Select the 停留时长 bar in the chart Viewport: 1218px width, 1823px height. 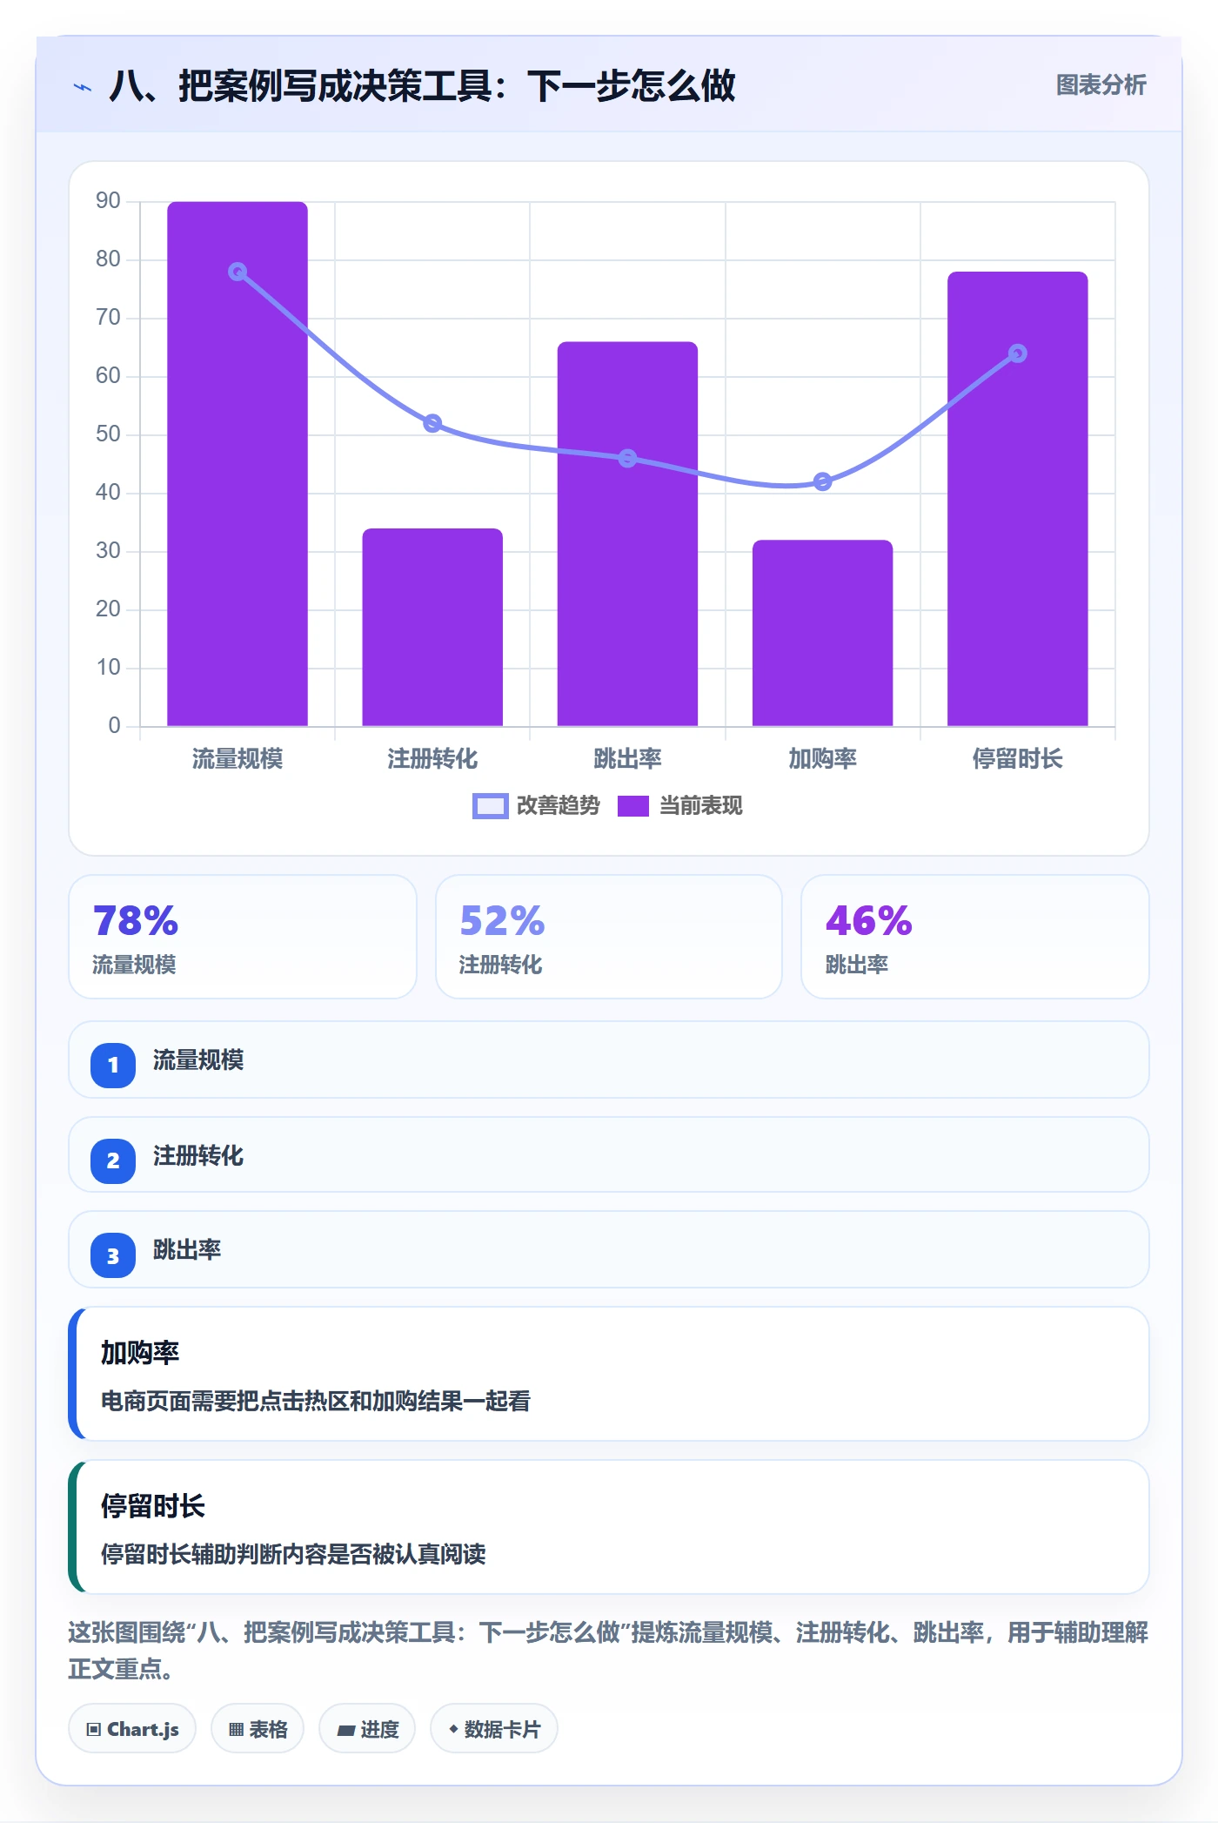pyautogui.click(x=1017, y=499)
